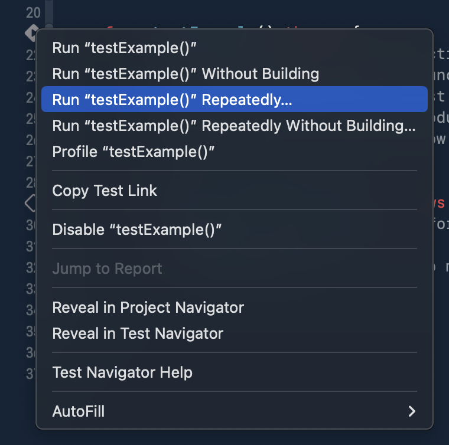Click the red code text at right edge
449x445 pixels.
(x=439, y=203)
